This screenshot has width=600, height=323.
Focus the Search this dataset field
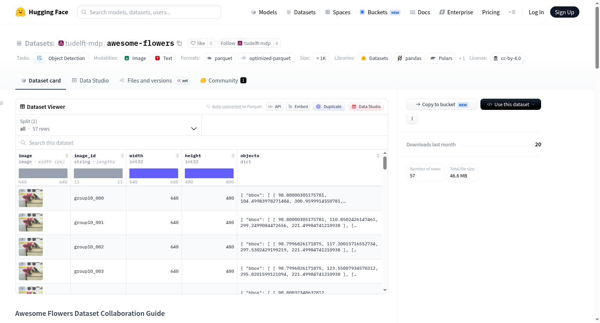click(x=202, y=143)
